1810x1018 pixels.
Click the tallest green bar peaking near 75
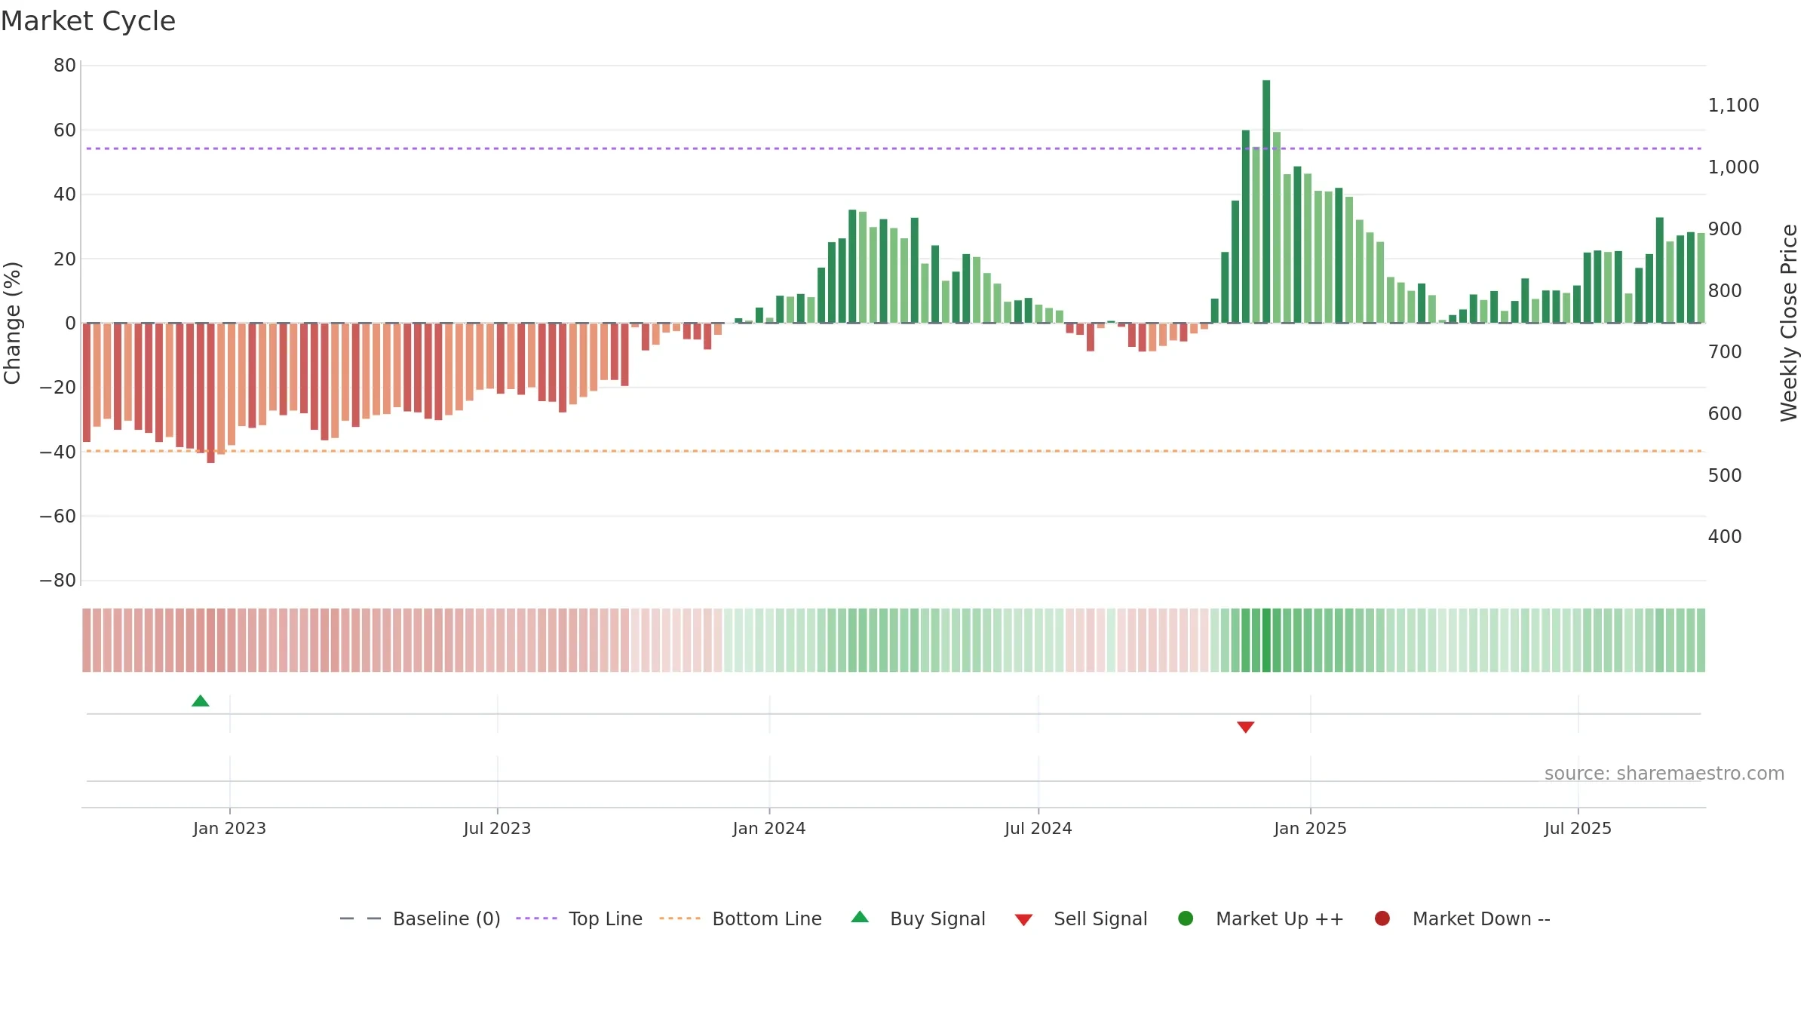tap(1266, 201)
